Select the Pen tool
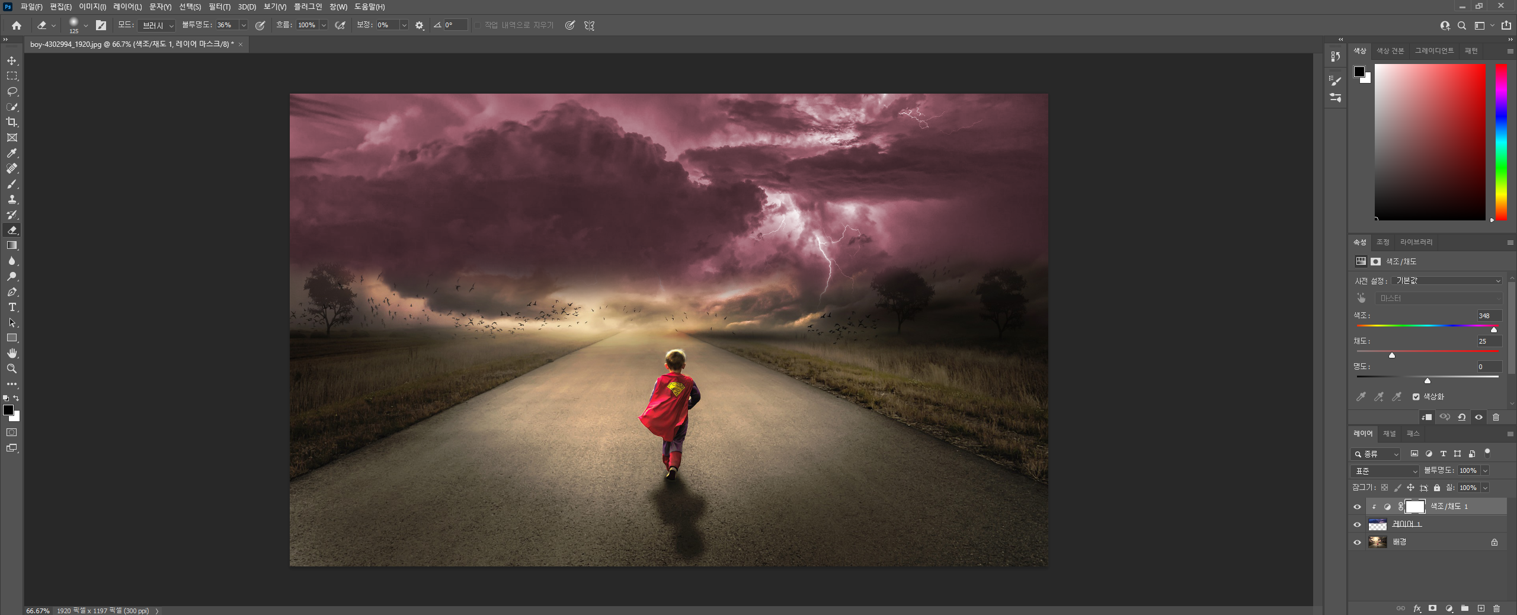This screenshot has width=1517, height=615. pyautogui.click(x=12, y=292)
